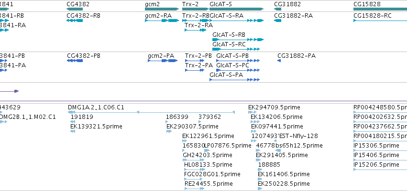407x191 pixels.
Task: Select the IP15306.5prime EST label
Action: [376, 146]
